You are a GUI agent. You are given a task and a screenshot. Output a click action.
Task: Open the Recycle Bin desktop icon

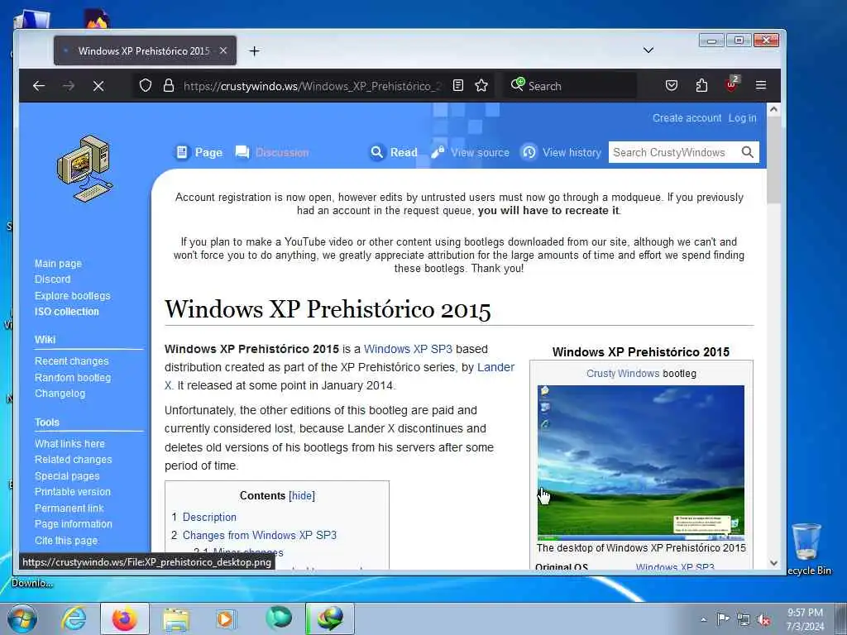tap(807, 549)
